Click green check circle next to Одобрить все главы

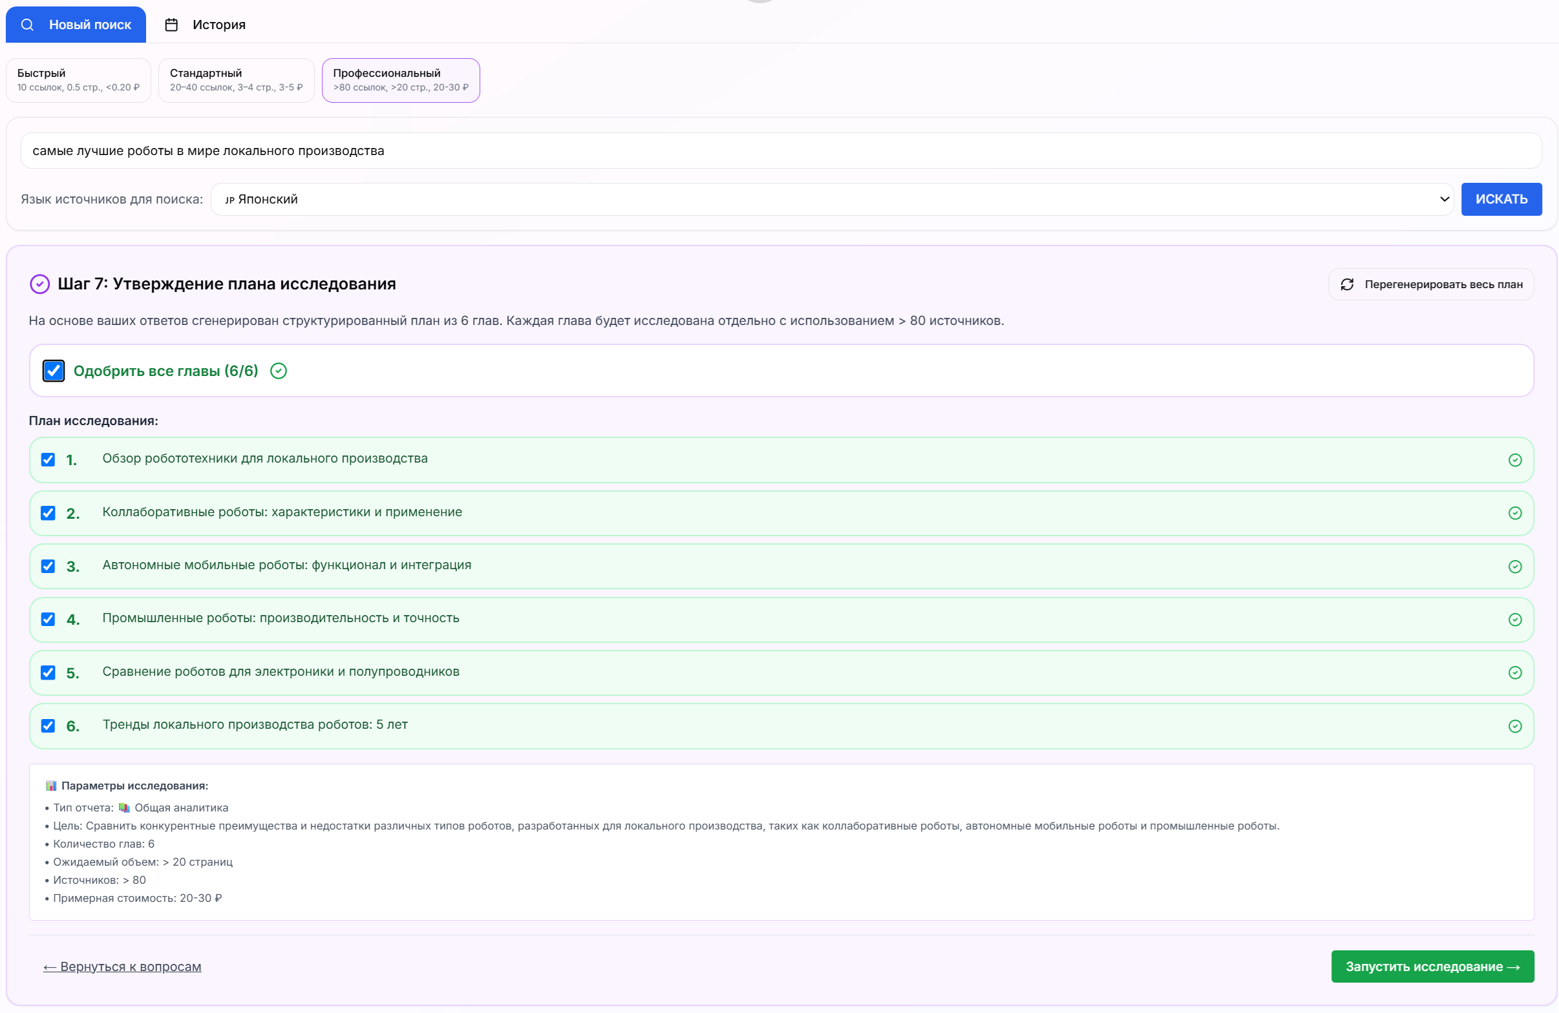279,371
